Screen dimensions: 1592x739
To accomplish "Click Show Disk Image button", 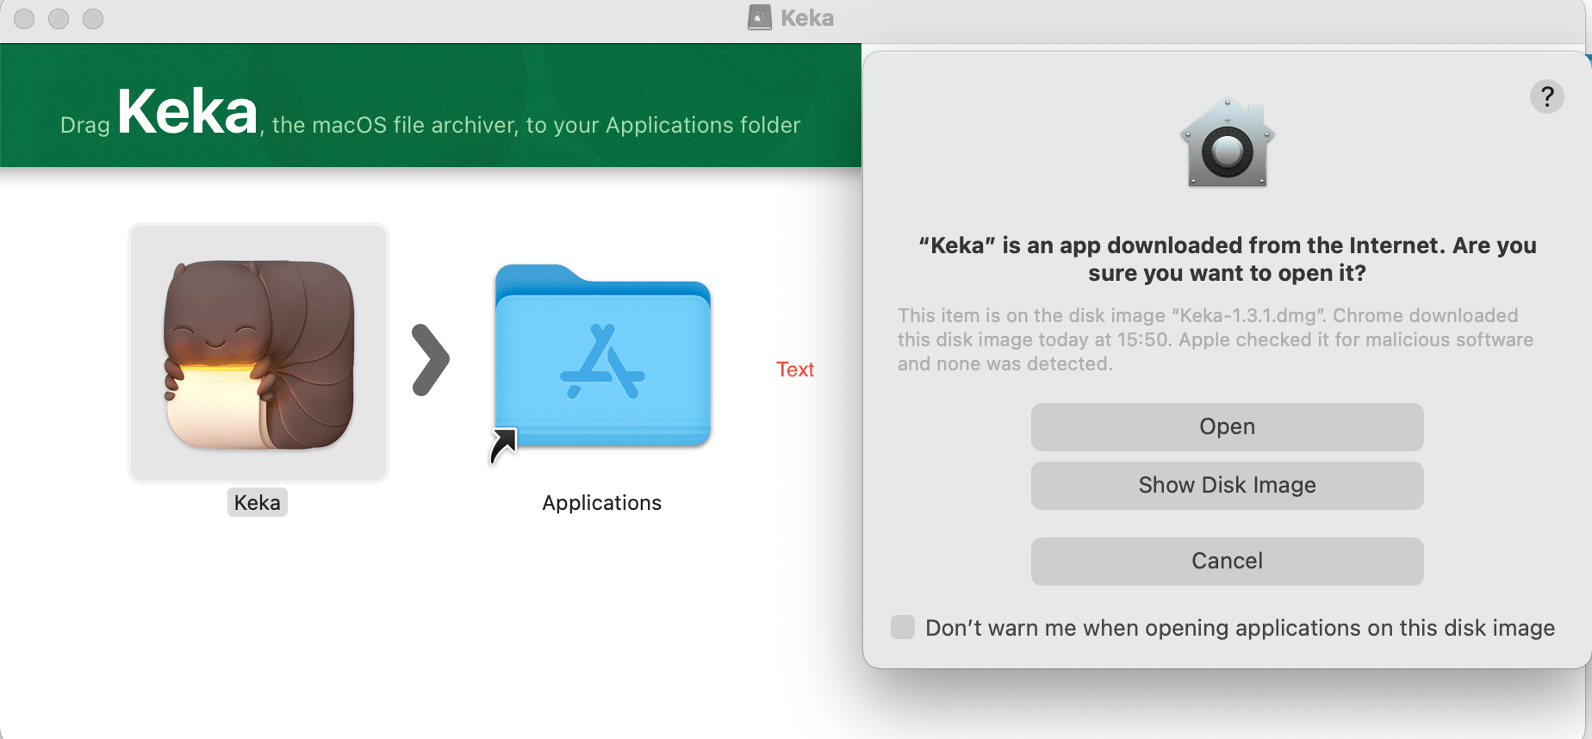I will (1227, 486).
